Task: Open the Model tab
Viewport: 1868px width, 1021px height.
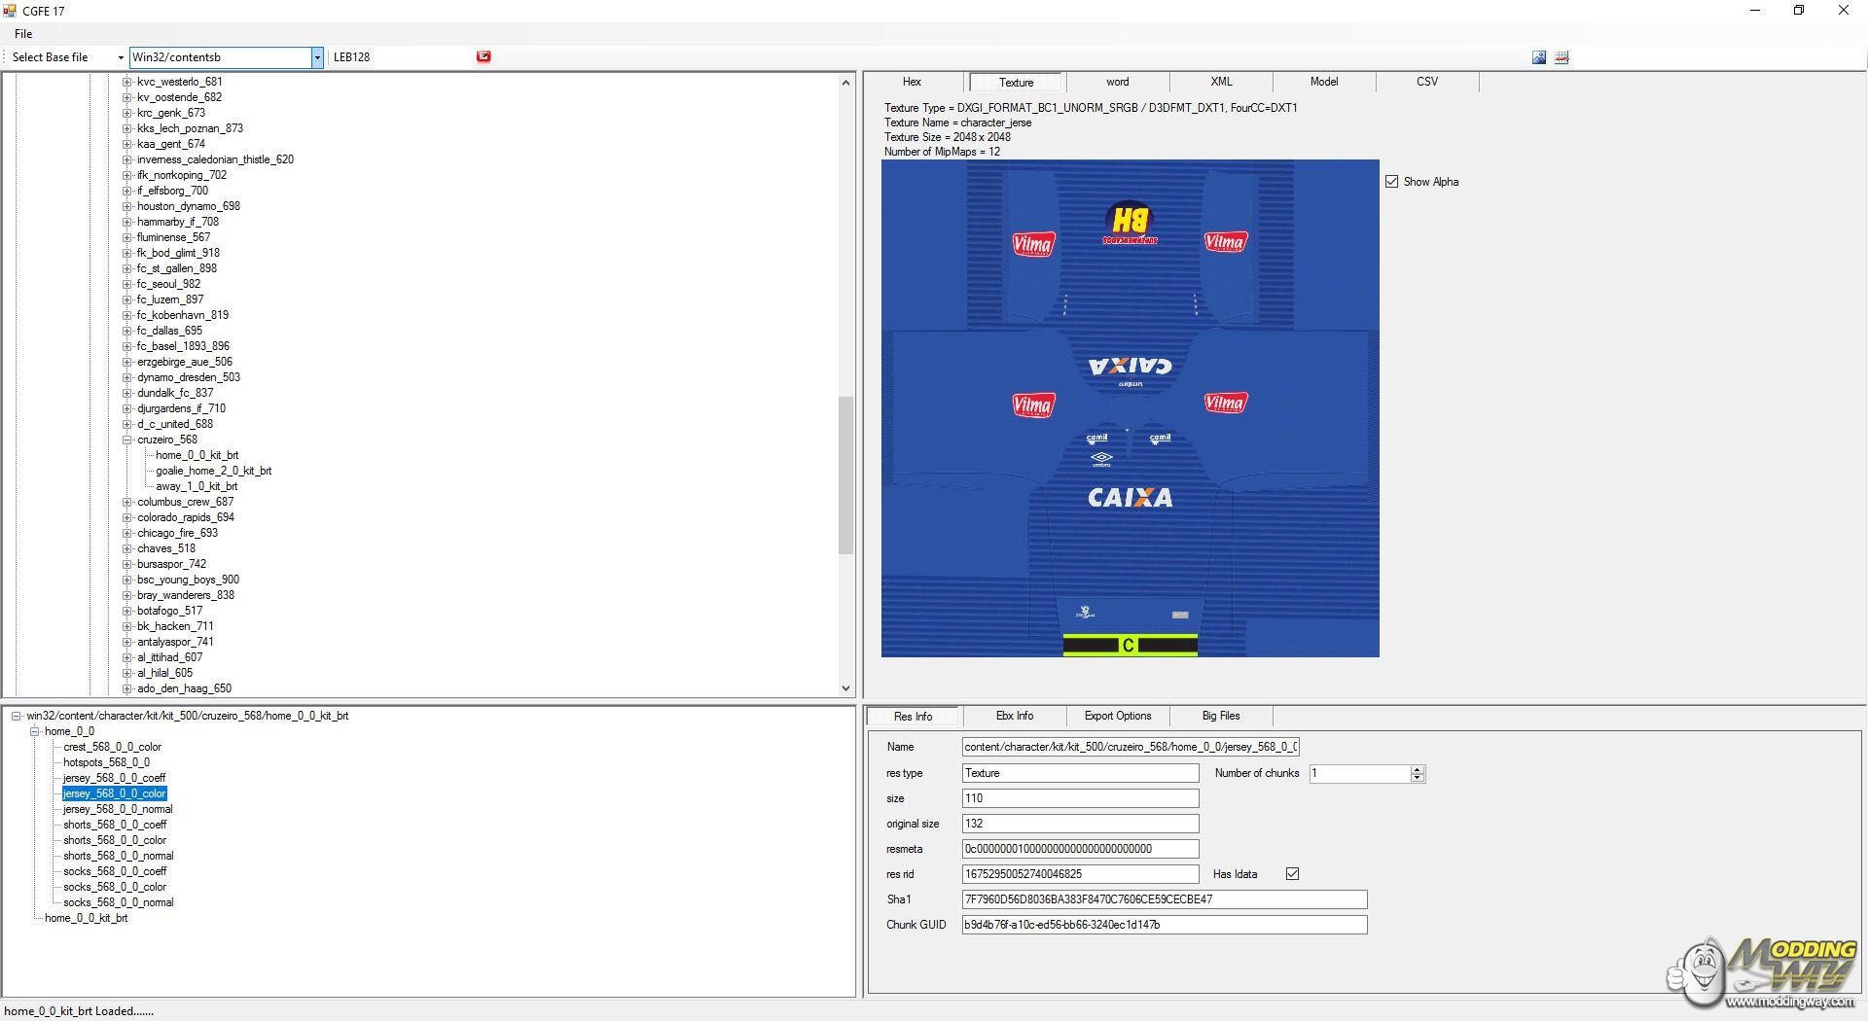Action: (1323, 82)
